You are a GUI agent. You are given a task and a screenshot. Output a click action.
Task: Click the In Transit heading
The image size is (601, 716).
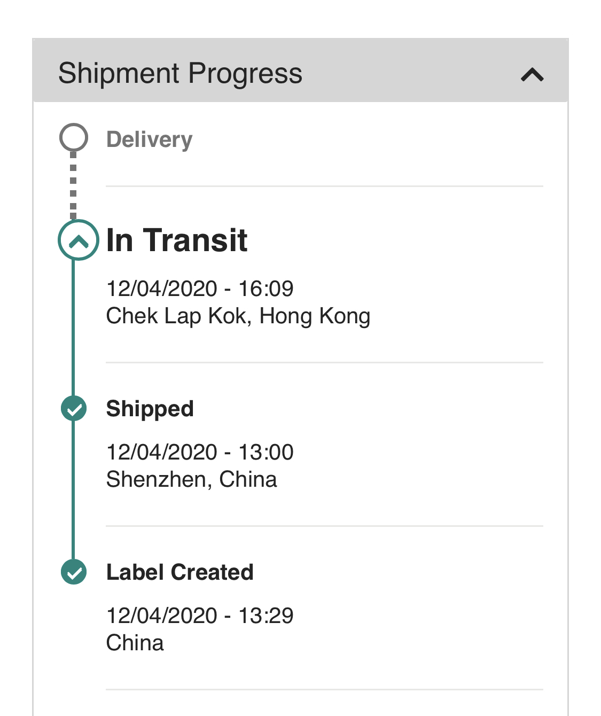(x=177, y=240)
